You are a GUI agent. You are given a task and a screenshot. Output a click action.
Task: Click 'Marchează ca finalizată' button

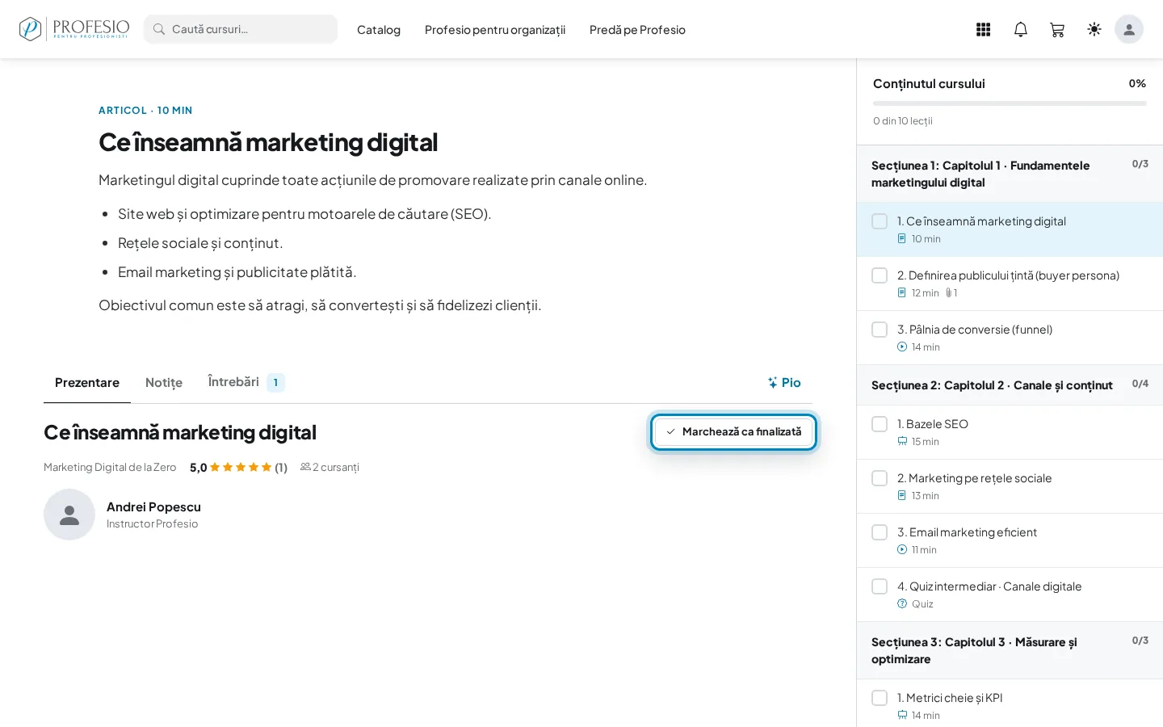pyautogui.click(x=733, y=432)
